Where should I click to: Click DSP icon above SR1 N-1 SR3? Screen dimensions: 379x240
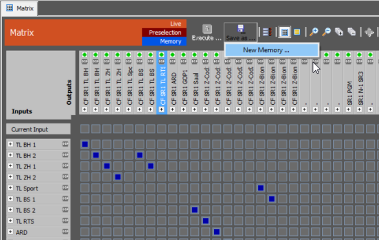tap(360, 61)
